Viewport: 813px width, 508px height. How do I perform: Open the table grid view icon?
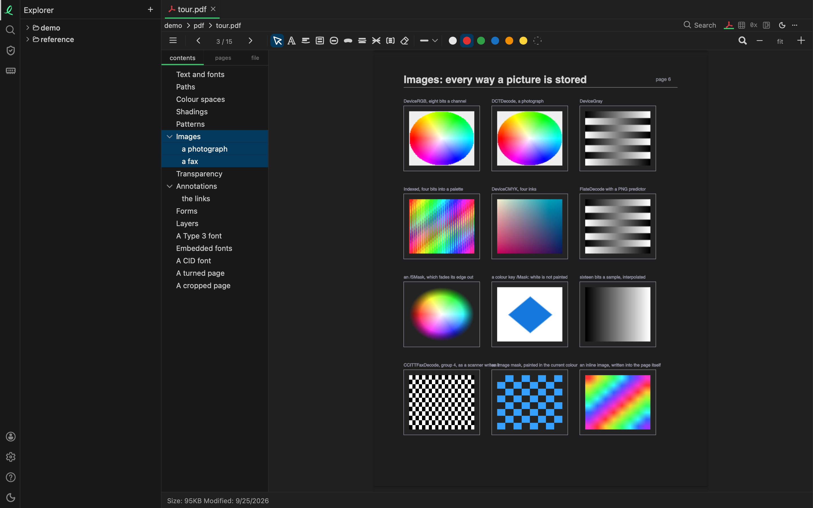pyautogui.click(x=742, y=25)
